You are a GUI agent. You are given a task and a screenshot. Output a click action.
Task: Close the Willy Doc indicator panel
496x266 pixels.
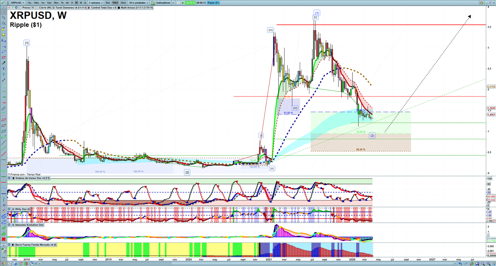click(9, 209)
